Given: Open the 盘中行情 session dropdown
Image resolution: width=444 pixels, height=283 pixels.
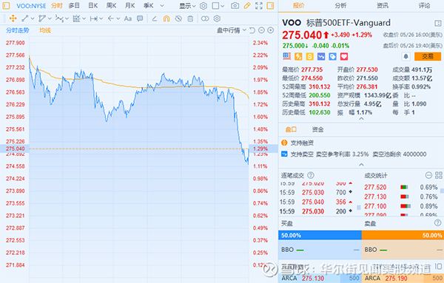Looking at the screenshot, I should (x=232, y=30).
